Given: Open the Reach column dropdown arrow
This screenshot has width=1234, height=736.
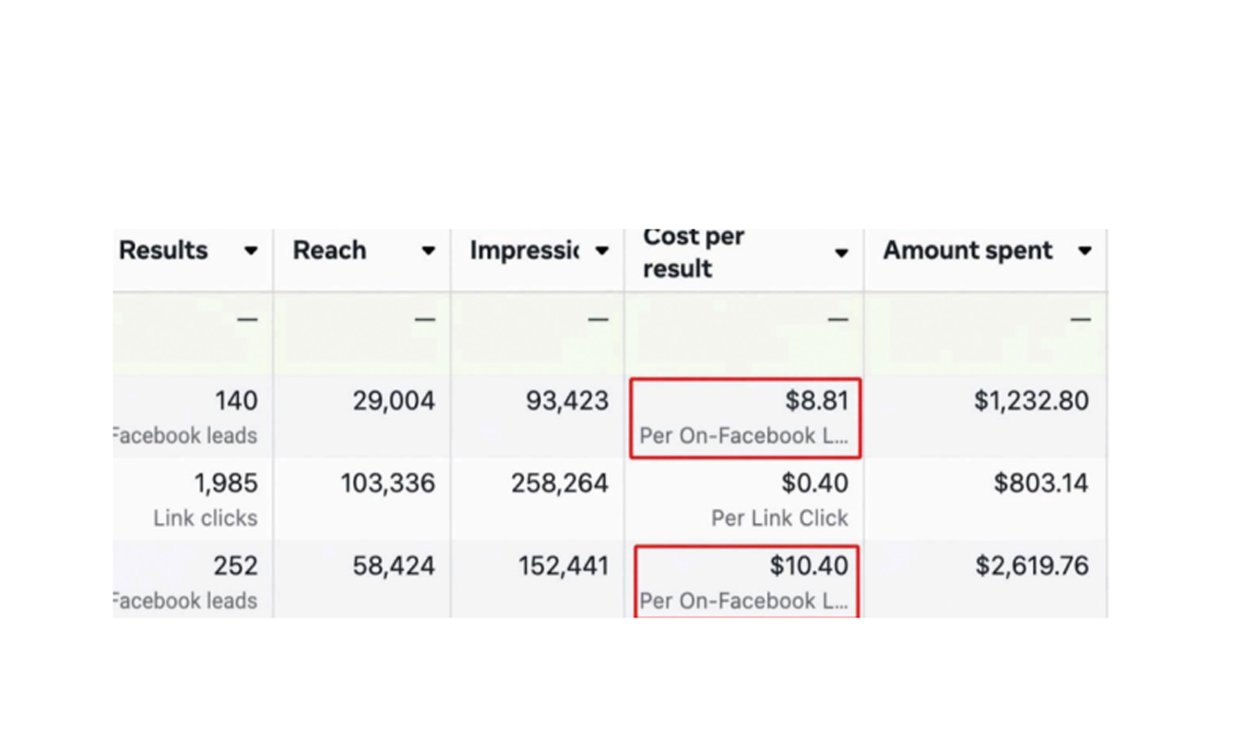Looking at the screenshot, I should tap(428, 251).
